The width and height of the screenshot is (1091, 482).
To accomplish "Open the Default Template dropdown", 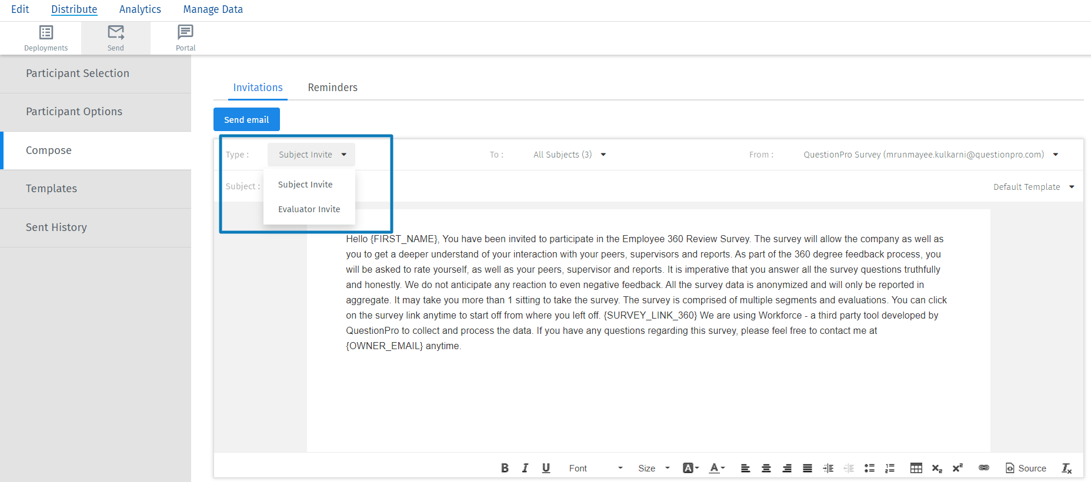I will point(1033,187).
